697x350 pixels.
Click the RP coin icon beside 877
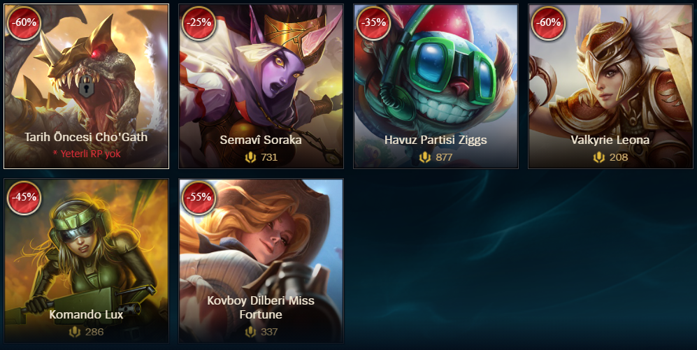tap(425, 157)
